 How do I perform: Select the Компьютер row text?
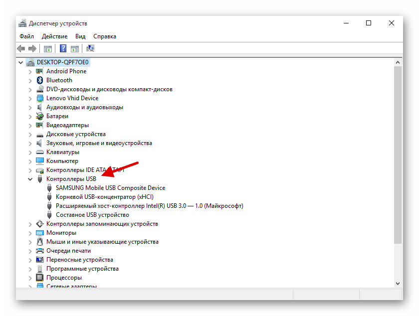pyautogui.click(x=62, y=161)
